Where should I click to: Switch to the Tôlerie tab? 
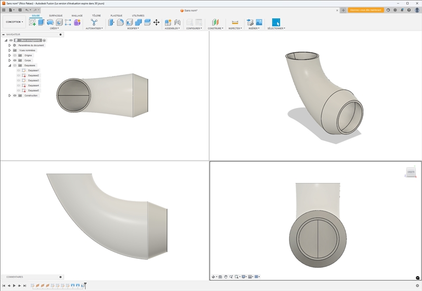pyautogui.click(x=97, y=16)
